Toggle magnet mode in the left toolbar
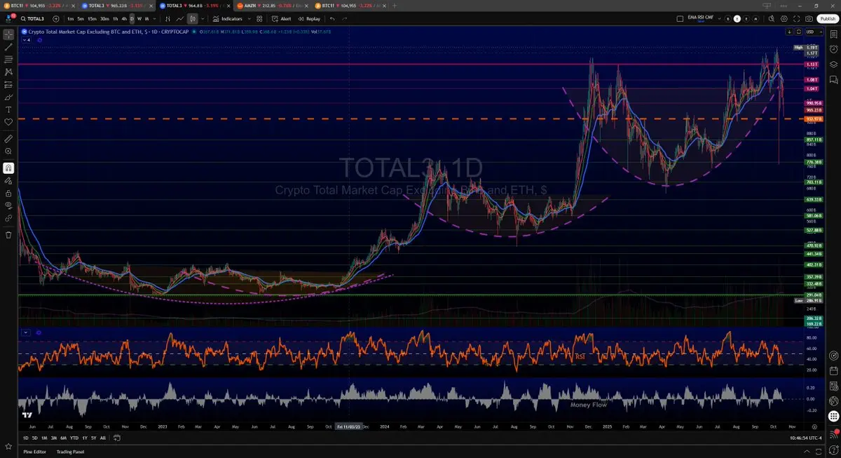The width and height of the screenshot is (841, 458). pyautogui.click(x=8, y=168)
